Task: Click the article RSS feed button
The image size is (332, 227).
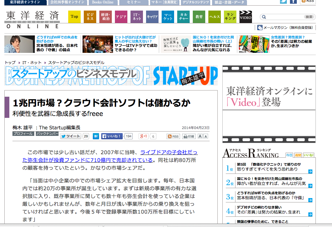Action: (173, 137)
